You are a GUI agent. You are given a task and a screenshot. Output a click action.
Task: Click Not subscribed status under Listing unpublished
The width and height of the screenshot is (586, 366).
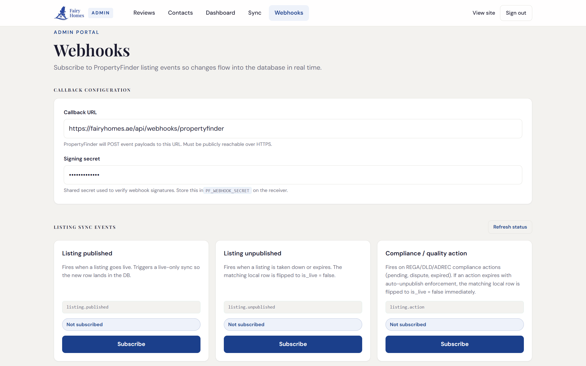coord(293,325)
